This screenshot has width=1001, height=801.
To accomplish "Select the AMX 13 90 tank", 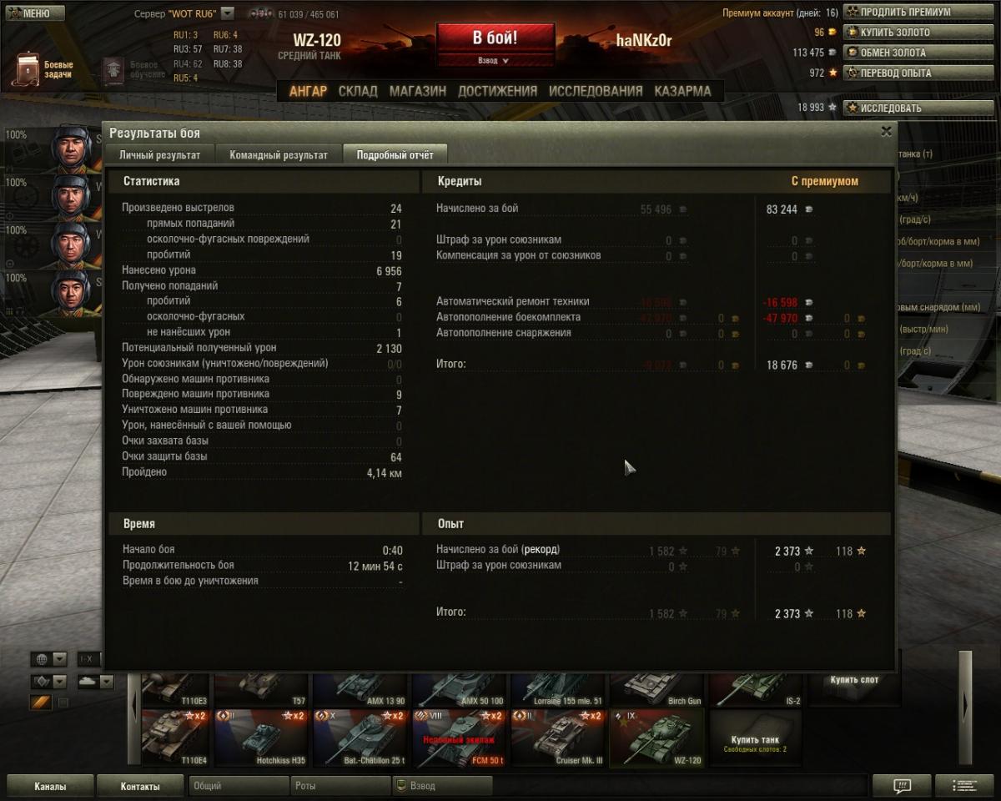I will [x=360, y=688].
